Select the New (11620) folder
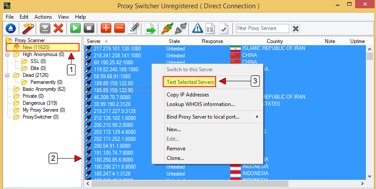 [36, 47]
